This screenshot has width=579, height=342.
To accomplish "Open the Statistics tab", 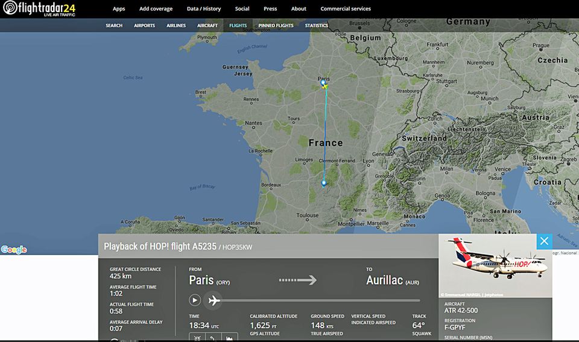I will [317, 25].
